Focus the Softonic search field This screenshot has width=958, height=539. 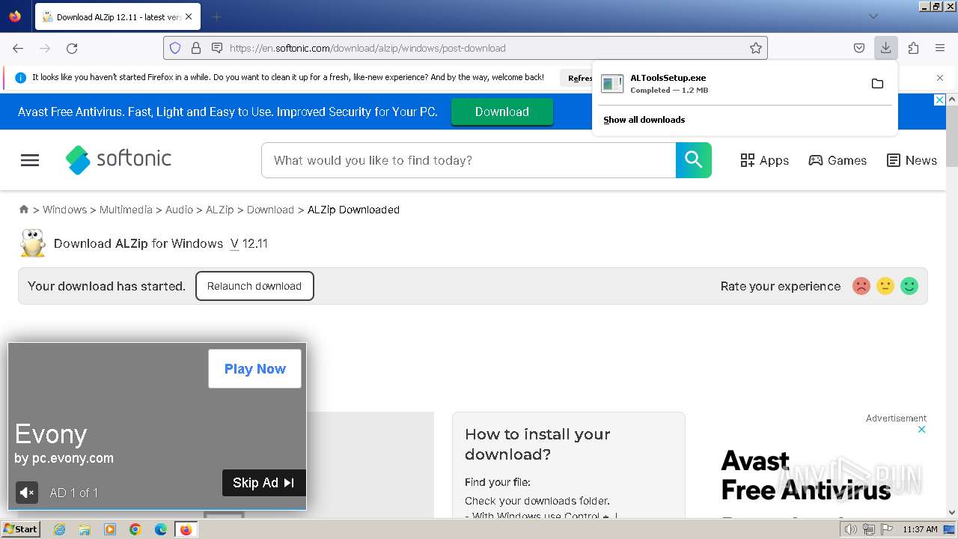point(469,160)
